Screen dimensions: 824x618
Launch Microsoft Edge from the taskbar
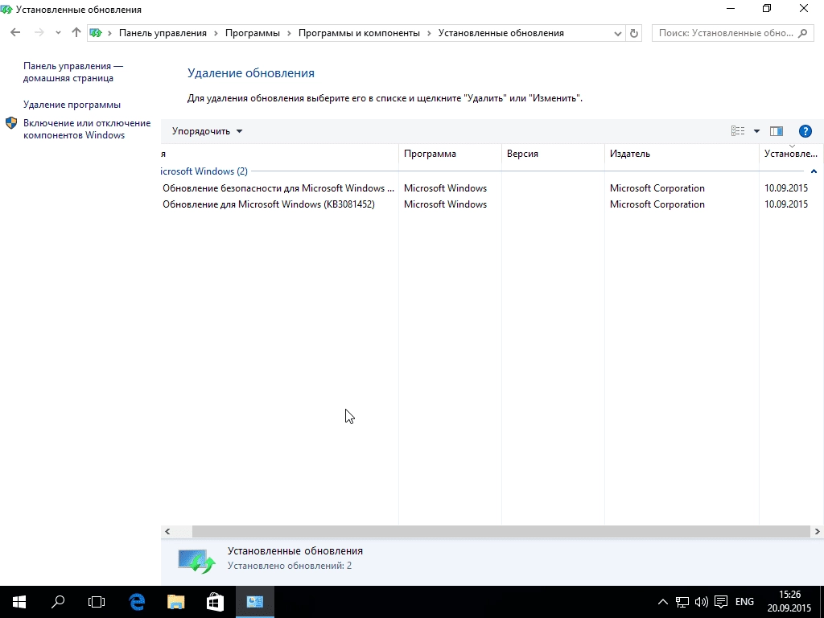pyautogui.click(x=137, y=602)
